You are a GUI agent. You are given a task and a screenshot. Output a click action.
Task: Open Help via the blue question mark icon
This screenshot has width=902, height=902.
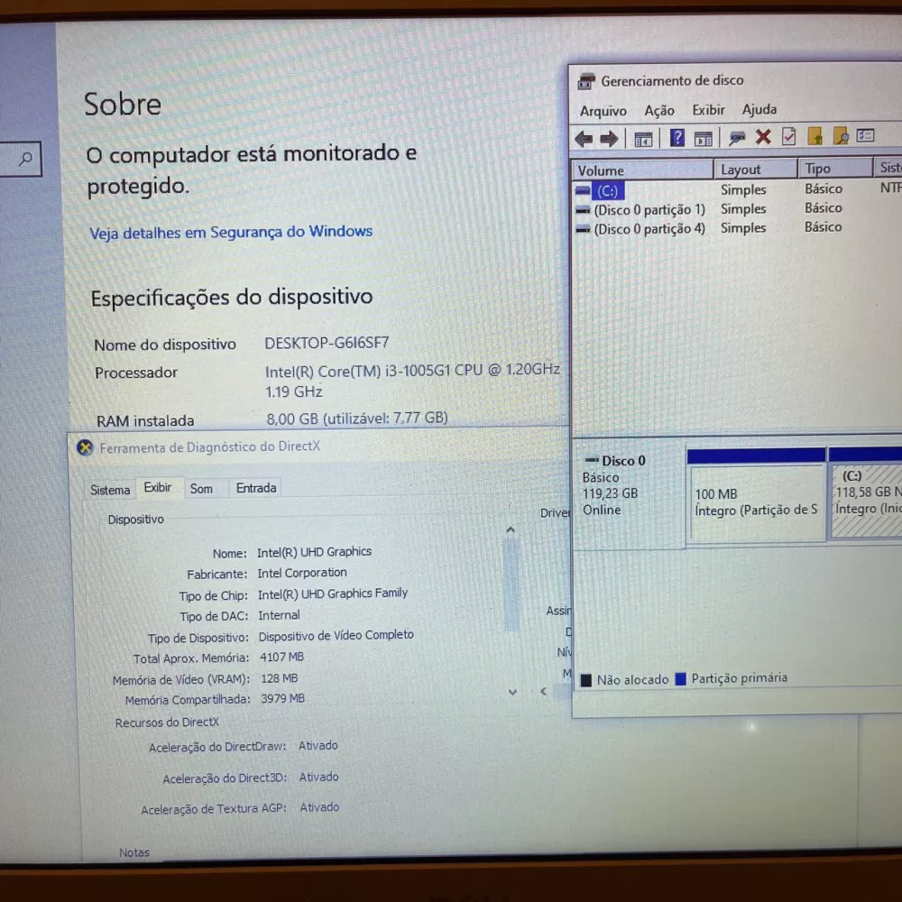pyautogui.click(x=677, y=138)
